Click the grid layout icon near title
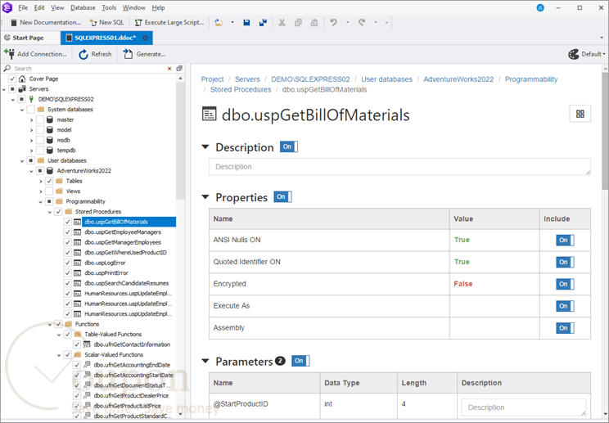The height and width of the screenshot is (423, 609). pos(580,114)
